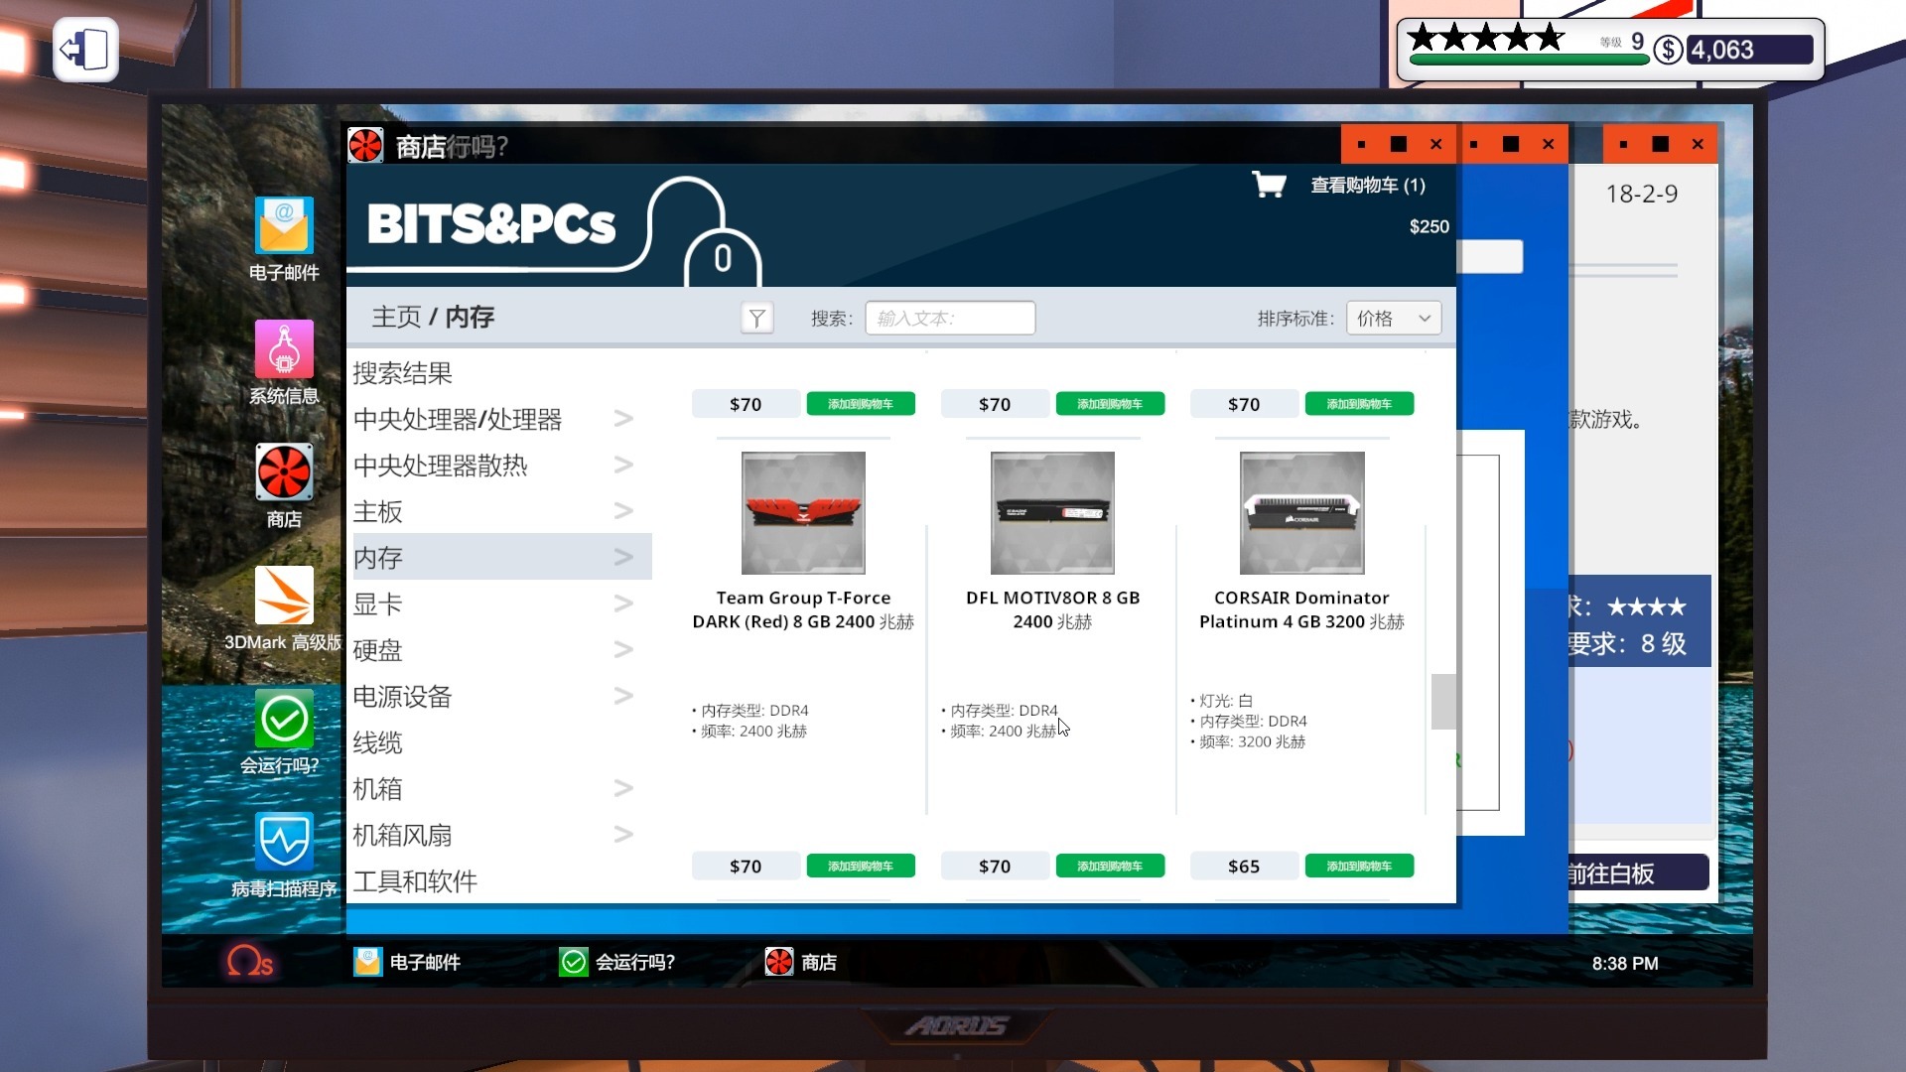Click the exit door icon at top left
Screen dimensions: 1906x1072
(85, 50)
